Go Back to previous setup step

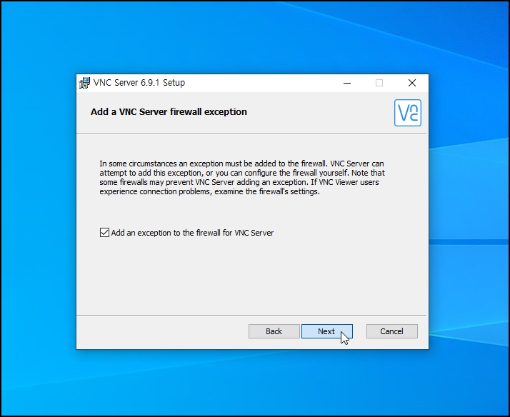tap(274, 331)
